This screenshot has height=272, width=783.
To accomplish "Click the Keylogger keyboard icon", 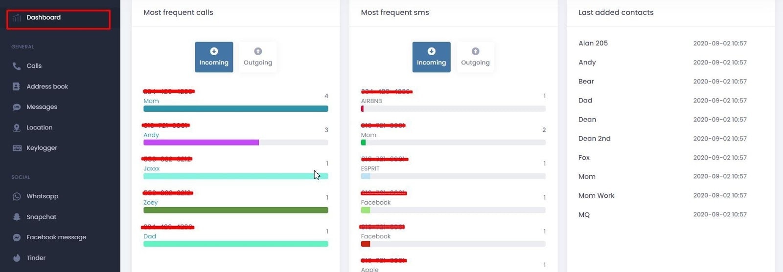I will [17, 148].
